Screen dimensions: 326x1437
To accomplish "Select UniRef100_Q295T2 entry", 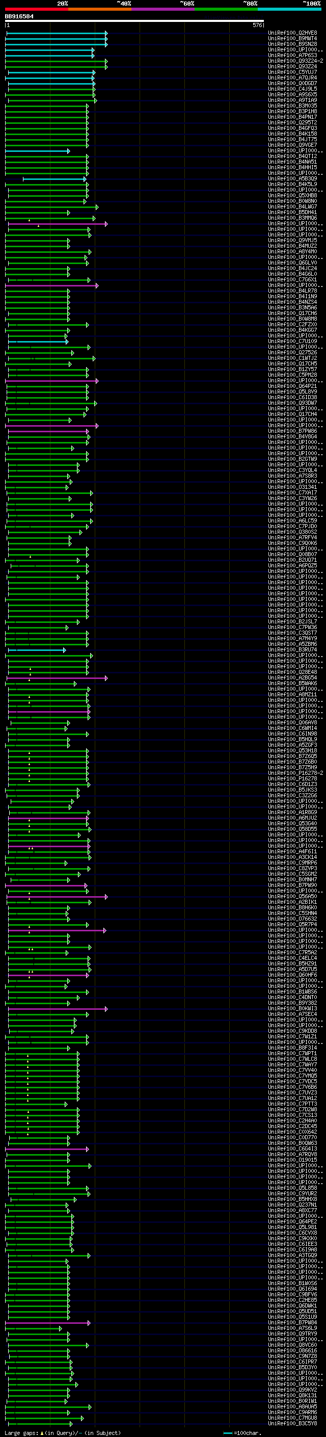I will [292, 123].
